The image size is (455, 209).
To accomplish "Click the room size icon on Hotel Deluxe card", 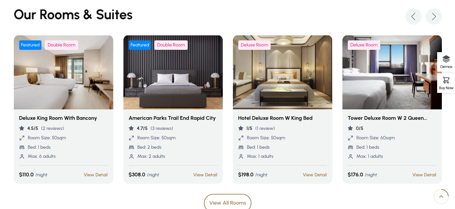I will click(x=241, y=138).
